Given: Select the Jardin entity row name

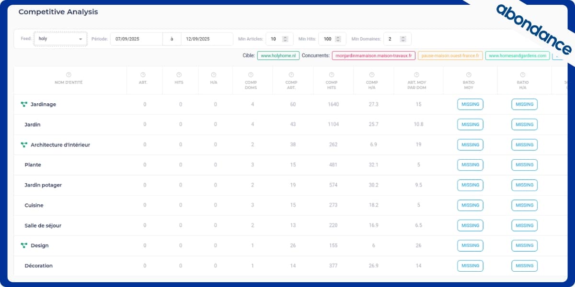Looking at the screenshot, I should 33,124.
